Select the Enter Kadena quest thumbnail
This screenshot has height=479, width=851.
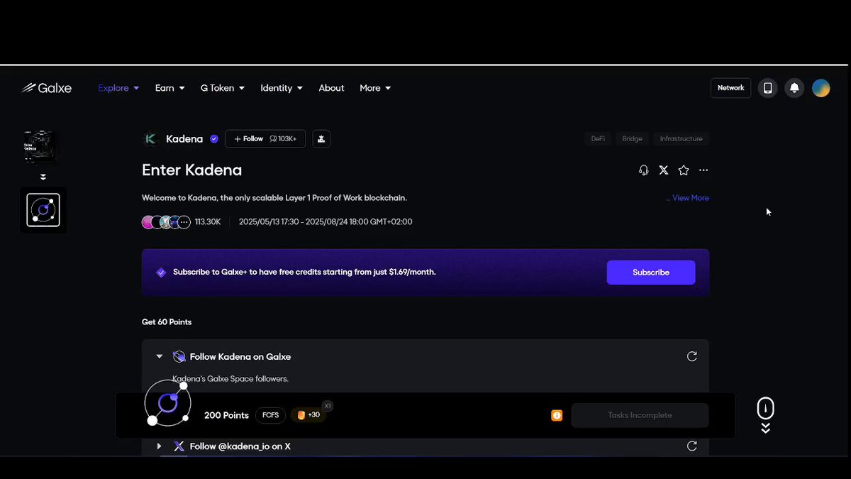coord(41,148)
